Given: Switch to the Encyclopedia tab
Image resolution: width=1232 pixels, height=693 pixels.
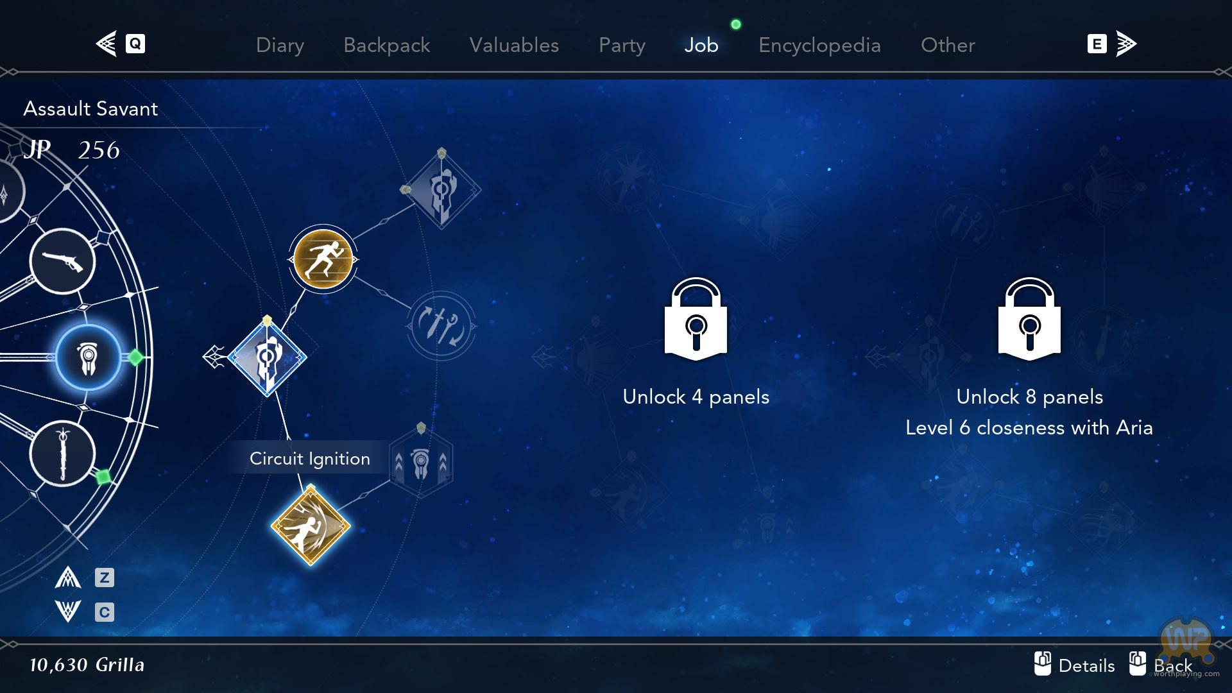Looking at the screenshot, I should tap(819, 45).
